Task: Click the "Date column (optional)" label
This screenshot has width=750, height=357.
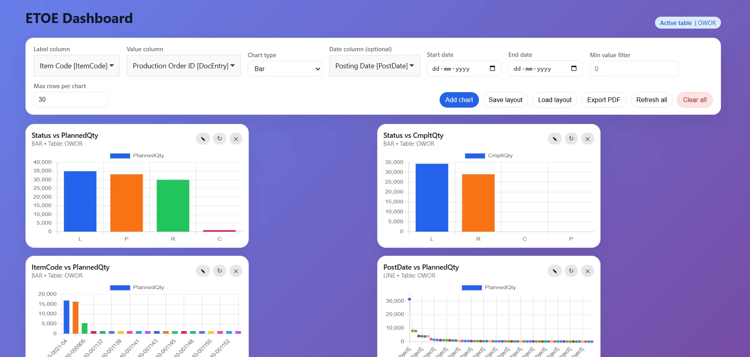Action: coord(360,49)
